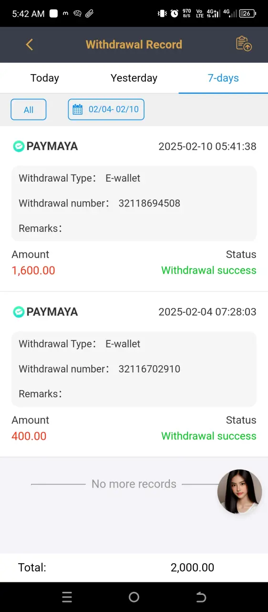This screenshot has width=268, height=612.
Task: Tap Android home circle button
Action: tap(134, 597)
